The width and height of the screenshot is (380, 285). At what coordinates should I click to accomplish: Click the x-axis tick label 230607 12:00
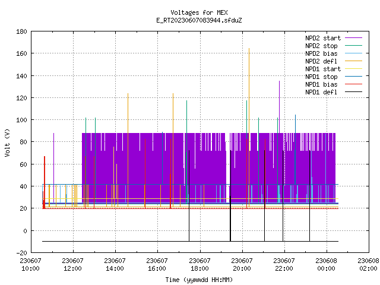[72, 265]
